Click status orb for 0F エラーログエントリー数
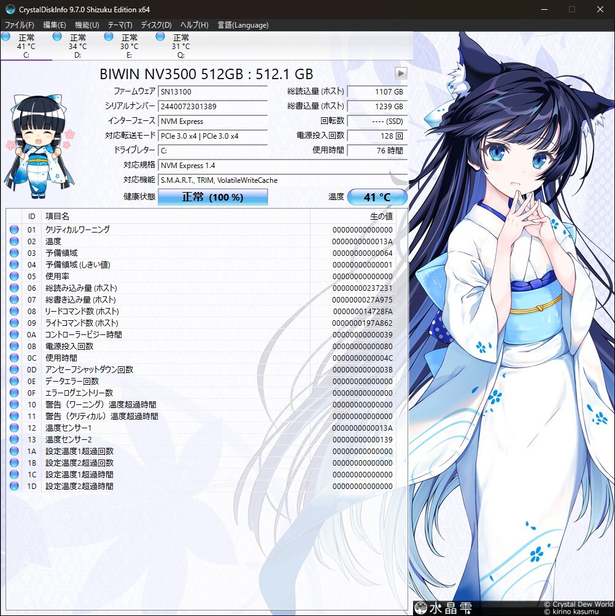The image size is (615, 616). click(x=14, y=393)
